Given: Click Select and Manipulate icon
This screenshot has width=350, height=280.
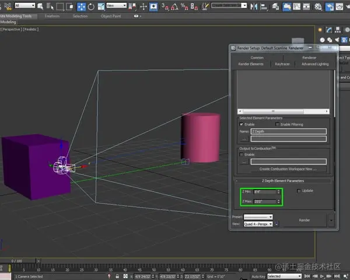Looking at the screenshot, I should click(x=143, y=6).
